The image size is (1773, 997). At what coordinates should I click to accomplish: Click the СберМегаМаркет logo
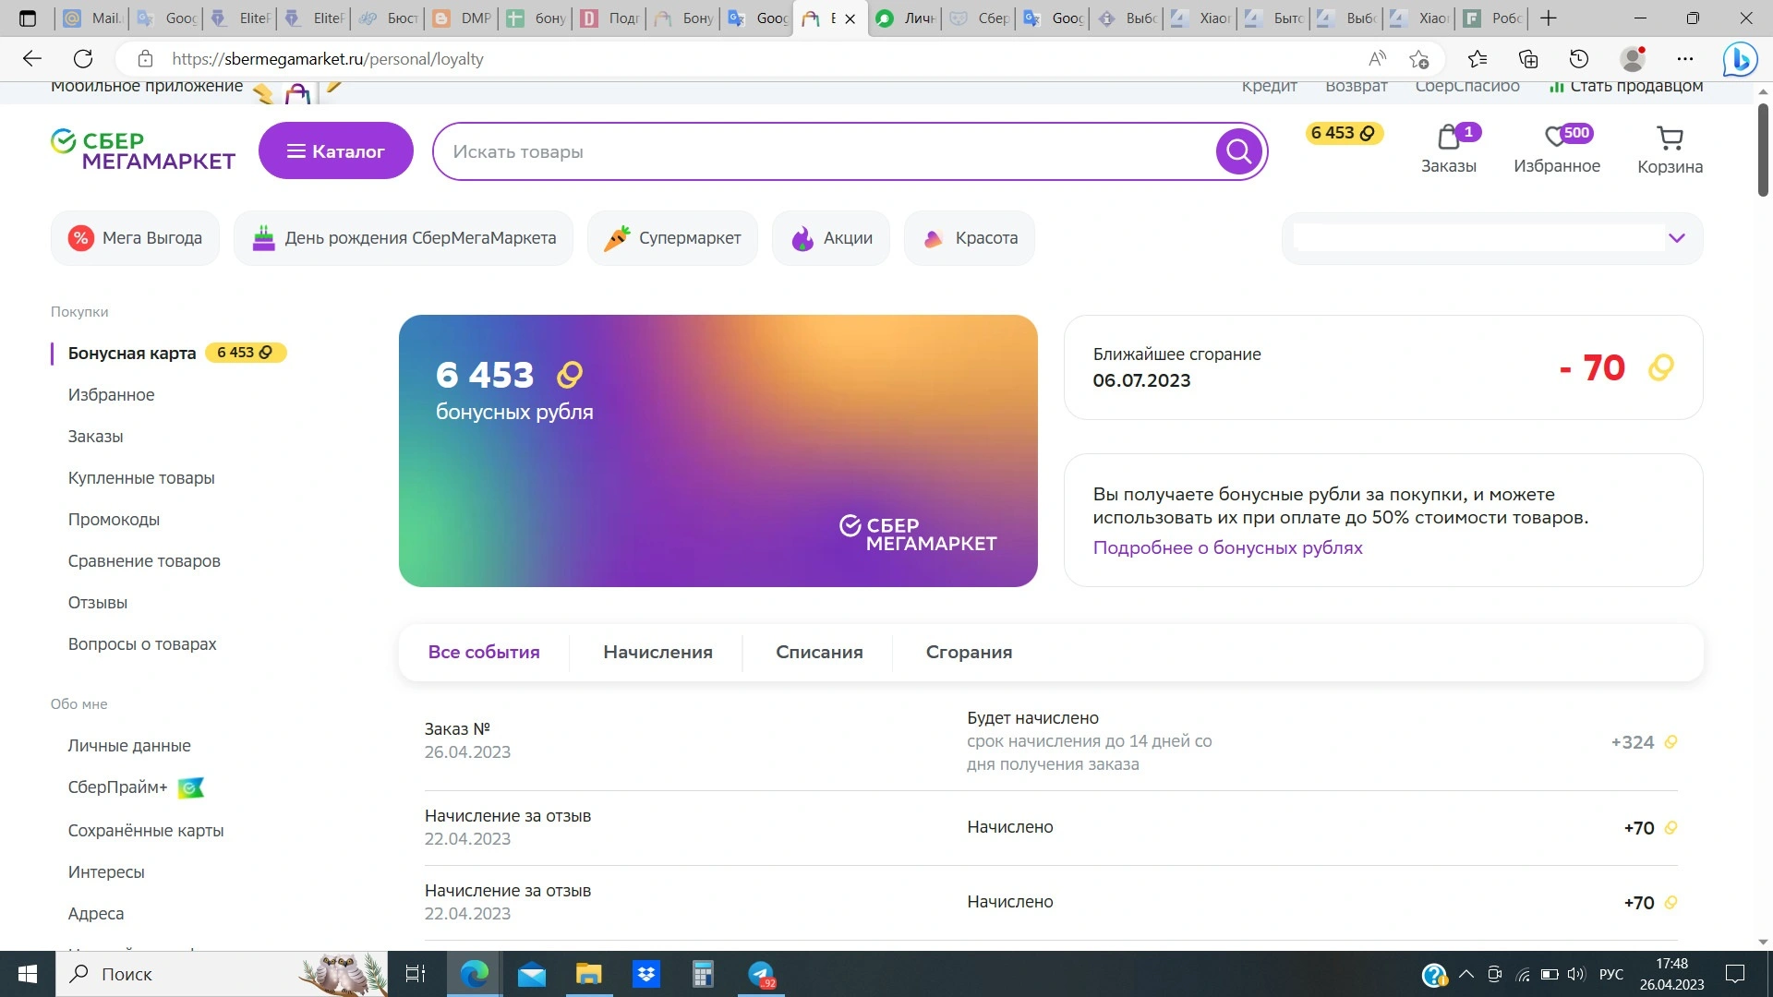point(143,150)
